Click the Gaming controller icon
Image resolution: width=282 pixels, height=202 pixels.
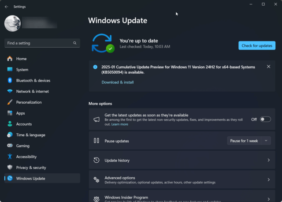coord(10,146)
